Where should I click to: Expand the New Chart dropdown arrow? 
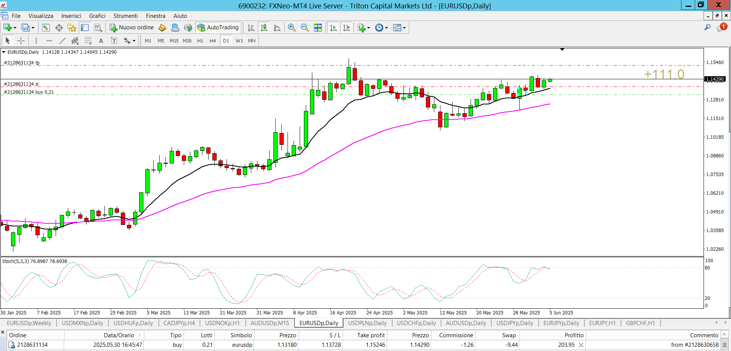15,28
